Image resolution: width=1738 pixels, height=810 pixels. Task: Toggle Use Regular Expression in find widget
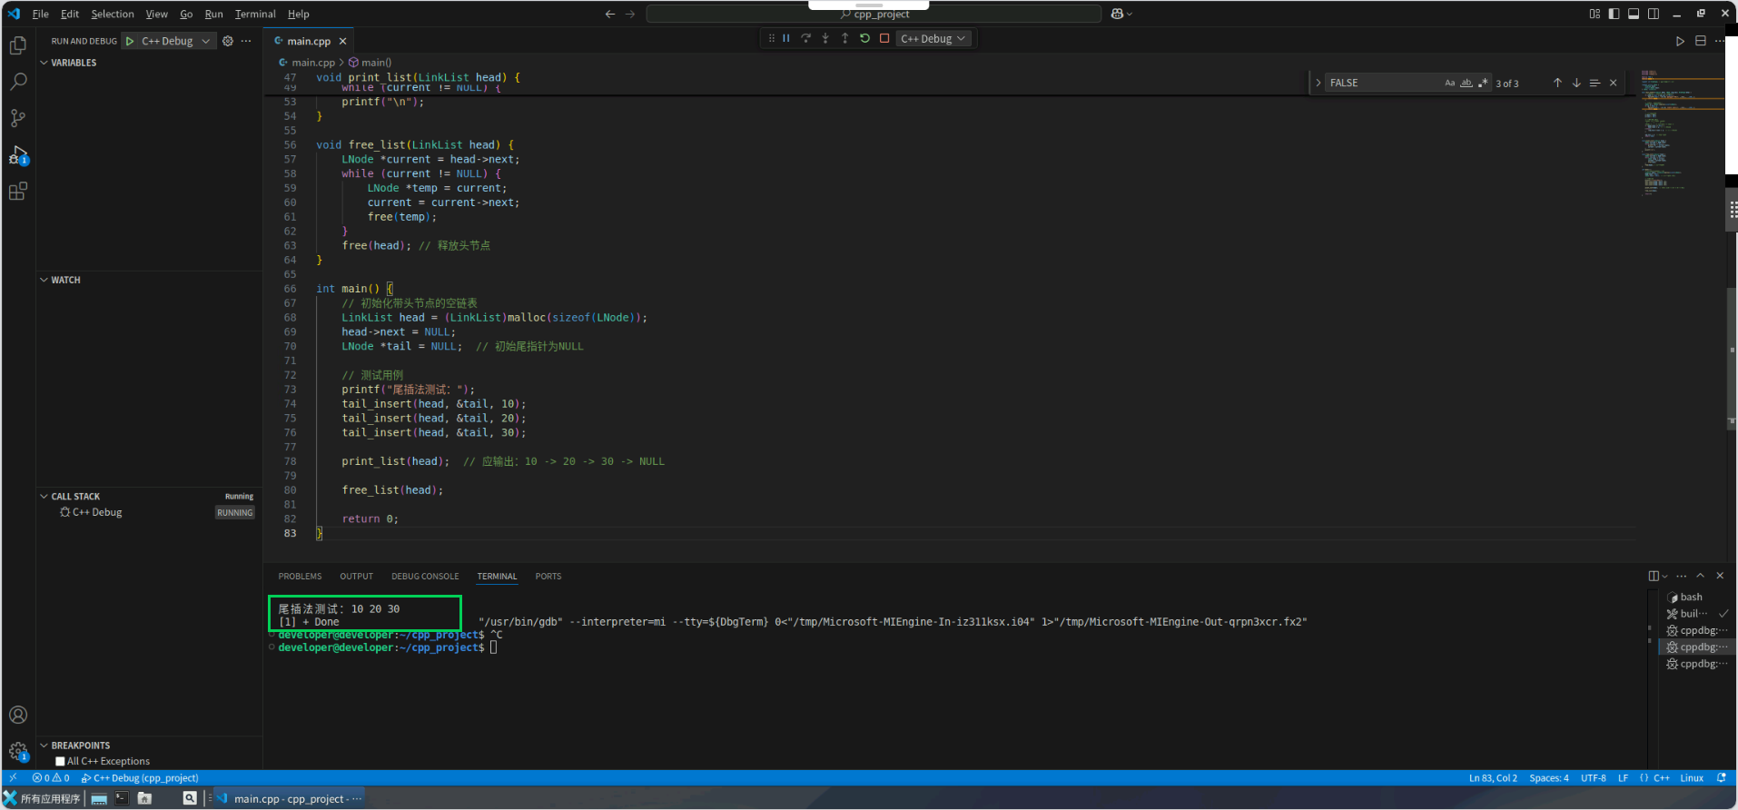tap(1483, 83)
